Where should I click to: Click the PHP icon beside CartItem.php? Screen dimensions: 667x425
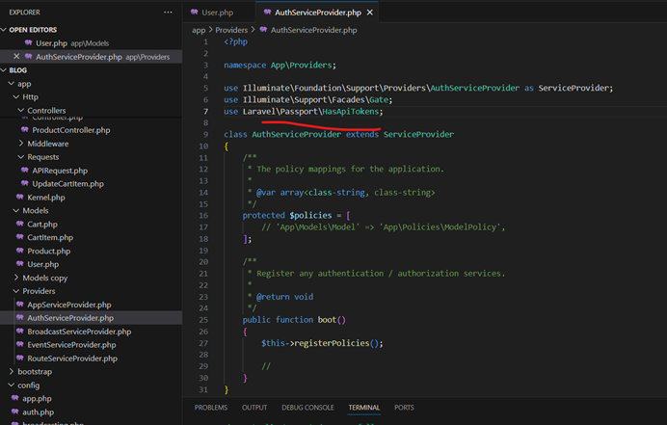(20, 237)
